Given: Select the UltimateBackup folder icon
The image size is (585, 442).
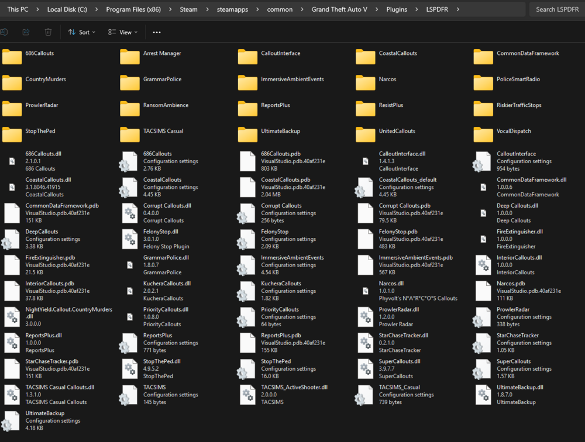Looking at the screenshot, I should [x=247, y=134].
